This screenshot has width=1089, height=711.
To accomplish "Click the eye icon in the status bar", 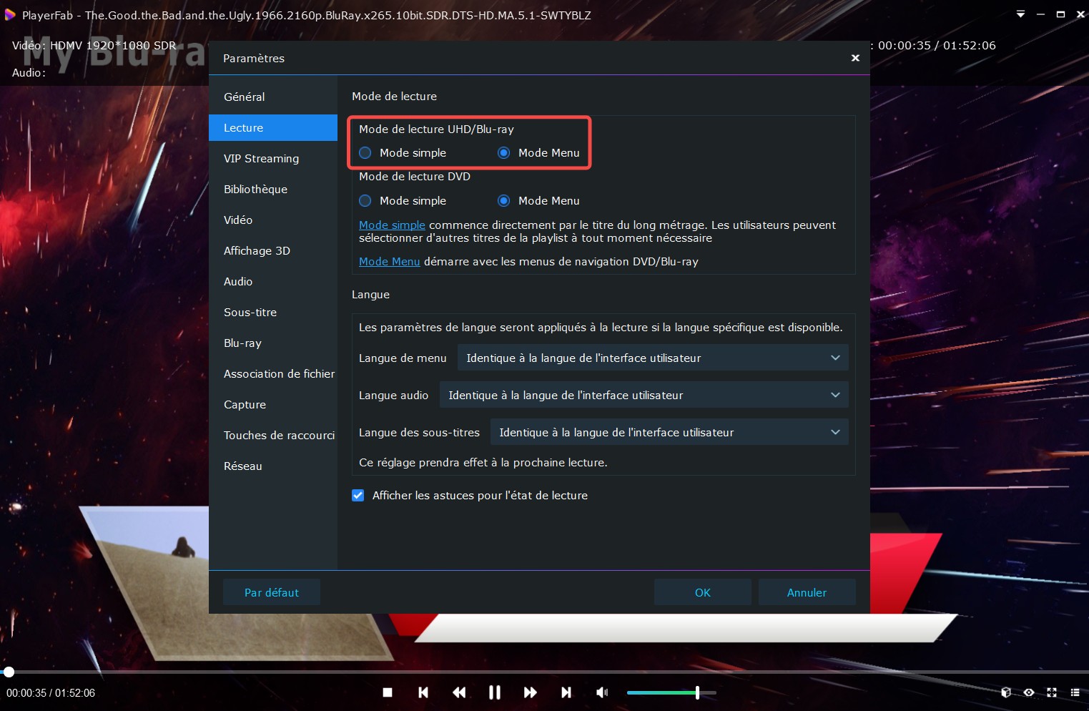I will point(1029,692).
